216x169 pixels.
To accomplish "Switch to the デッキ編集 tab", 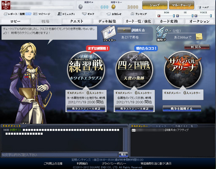I will (x=107, y=21).
